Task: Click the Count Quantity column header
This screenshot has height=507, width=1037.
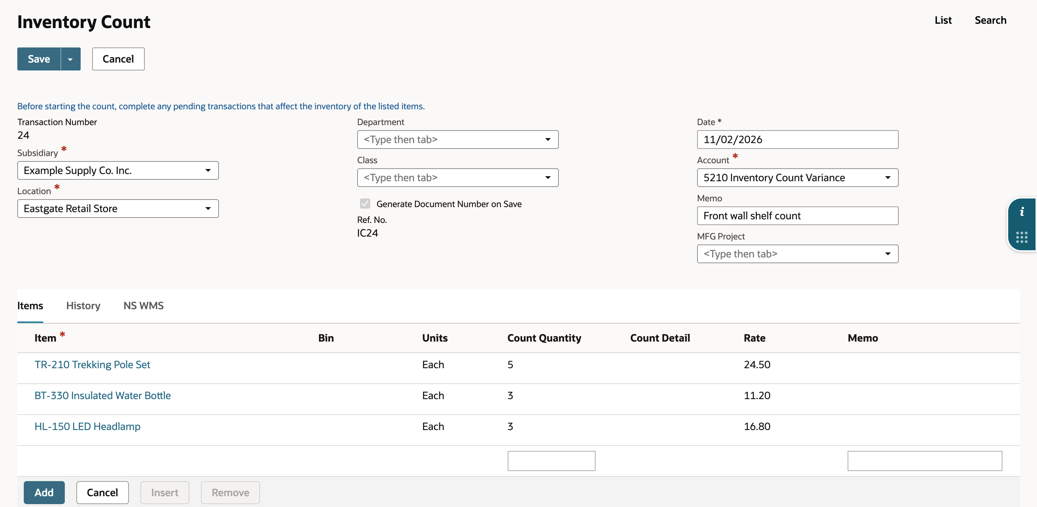Action: [544, 338]
